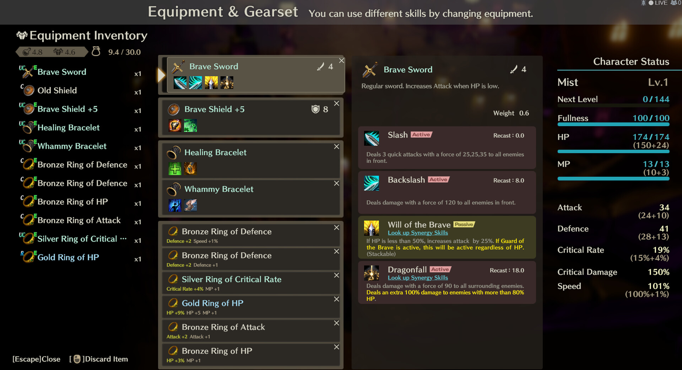
Task: Click the arrow marker beside the Brave Sword slot
Action: coord(161,75)
